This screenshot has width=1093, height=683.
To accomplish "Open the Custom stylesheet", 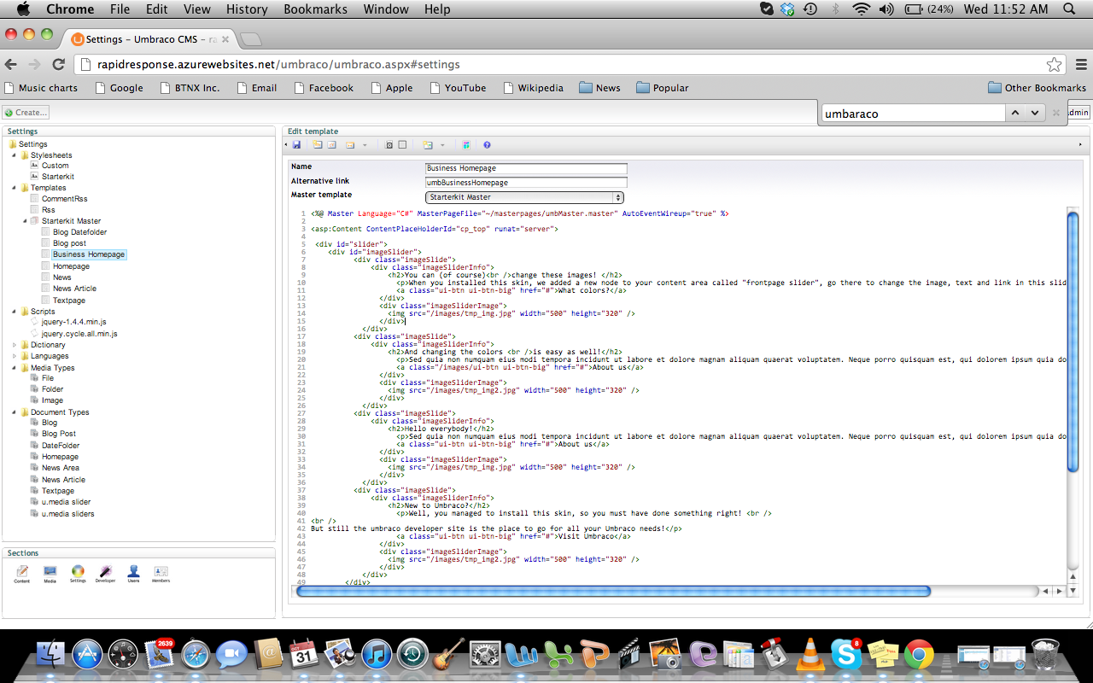I will [55, 166].
